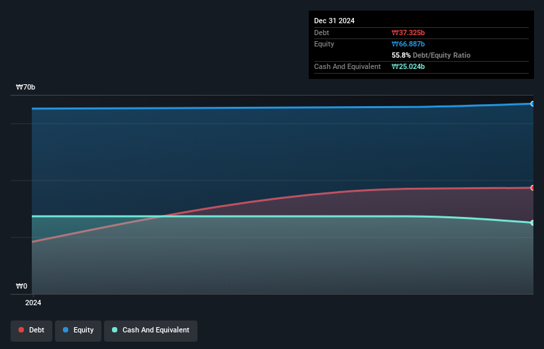This screenshot has height=349, width=544.
Task: Click the 55.8% Debt/Equity Ratio text
Action: pyautogui.click(x=431, y=55)
